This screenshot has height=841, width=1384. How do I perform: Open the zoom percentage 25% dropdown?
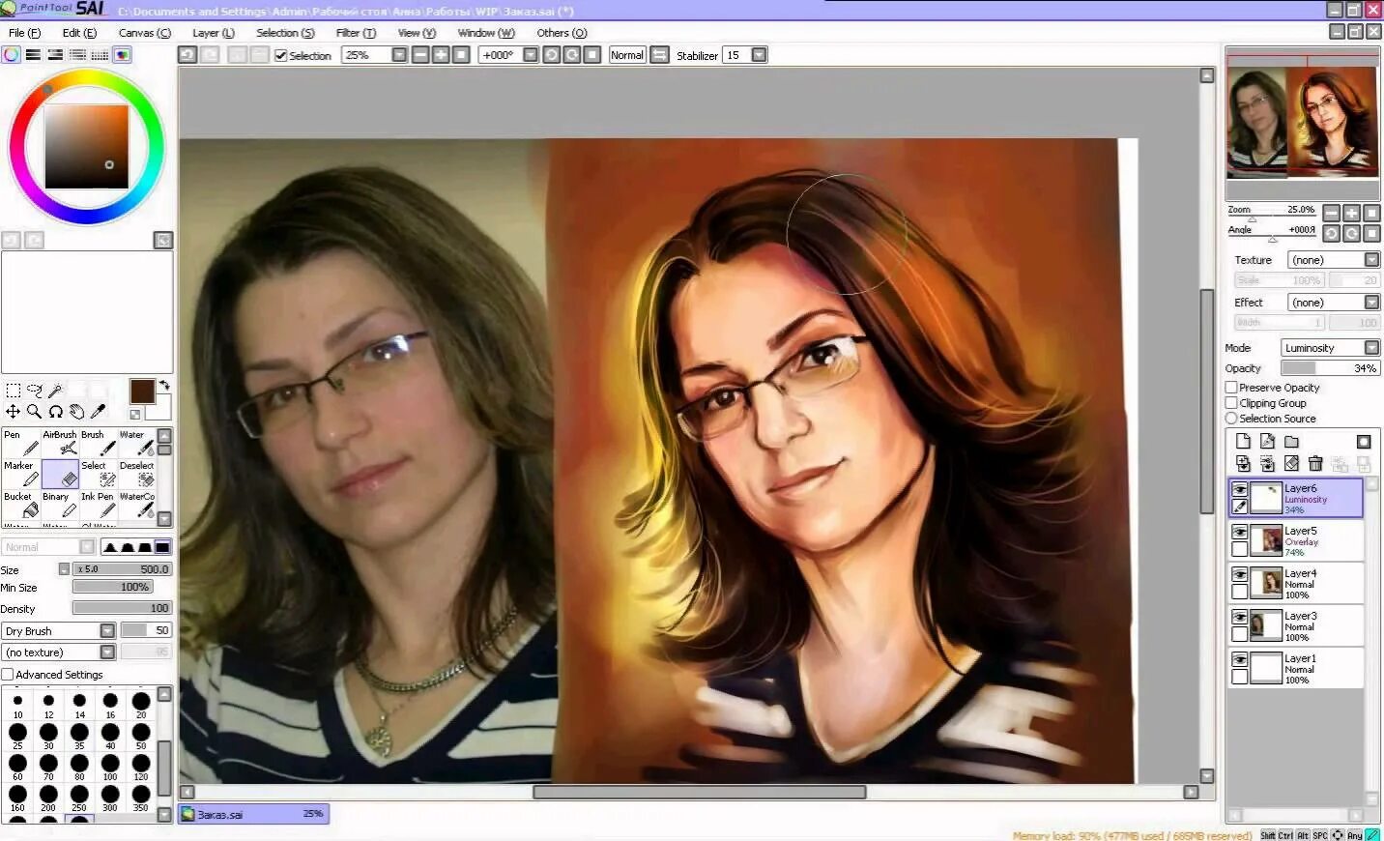click(399, 55)
